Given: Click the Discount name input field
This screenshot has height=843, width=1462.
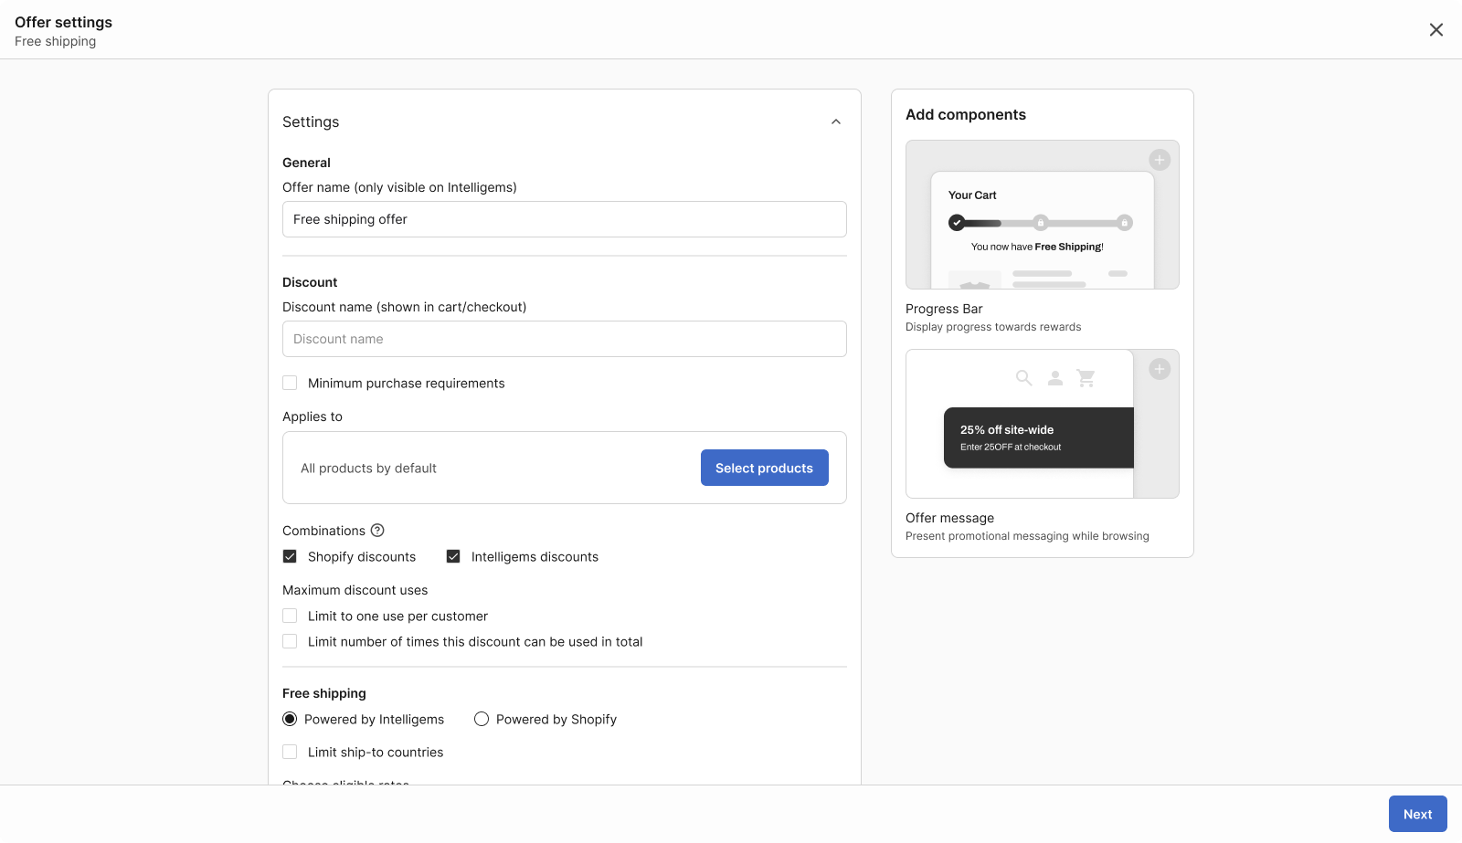Looking at the screenshot, I should [x=564, y=339].
